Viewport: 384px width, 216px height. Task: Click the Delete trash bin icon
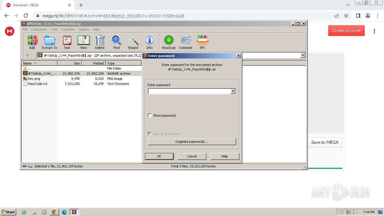tap(100, 42)
